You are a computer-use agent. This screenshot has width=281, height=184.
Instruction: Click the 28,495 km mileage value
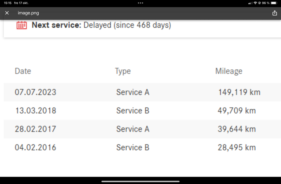click(237, 147)
